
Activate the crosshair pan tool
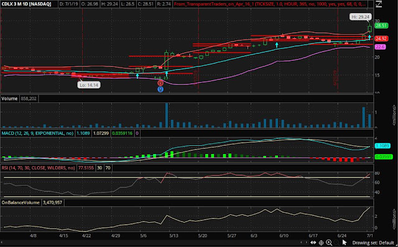321,243
